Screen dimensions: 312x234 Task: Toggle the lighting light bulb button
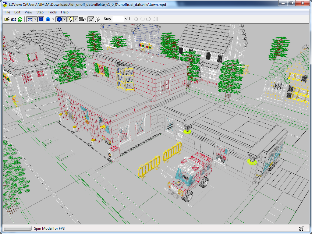(x=70, y=19)
